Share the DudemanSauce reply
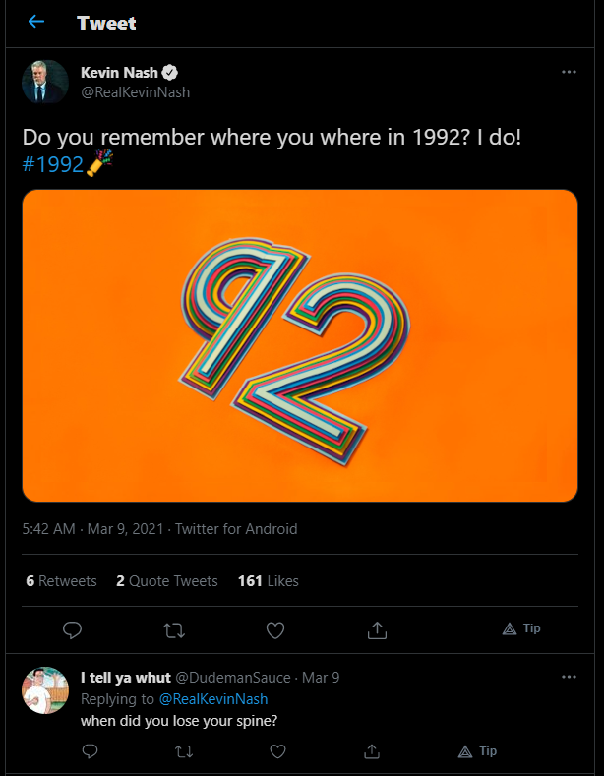Image resolution: width=604 pixels, height=776 pixels. click(x=372, y=751)
